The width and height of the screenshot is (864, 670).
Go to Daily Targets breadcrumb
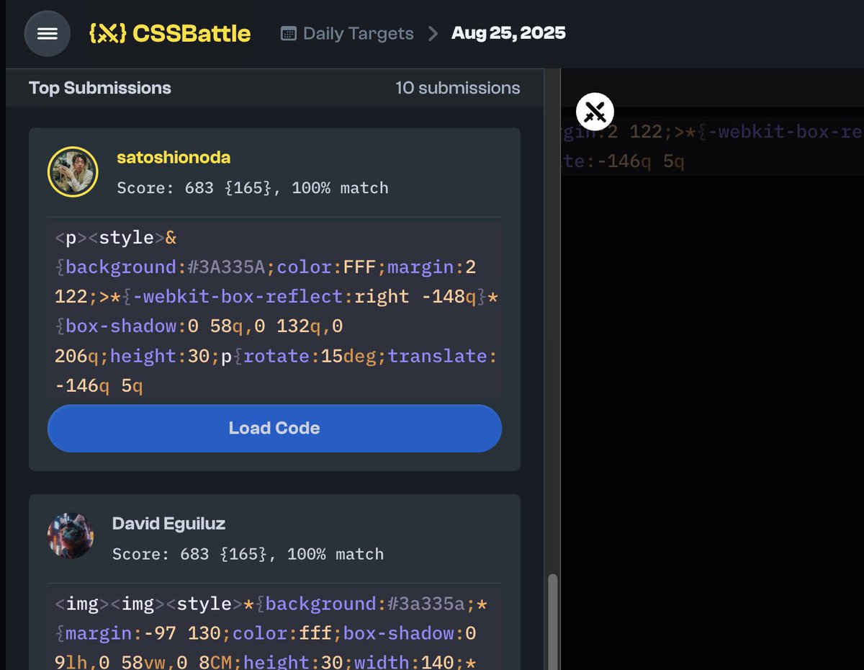[358, 33]
